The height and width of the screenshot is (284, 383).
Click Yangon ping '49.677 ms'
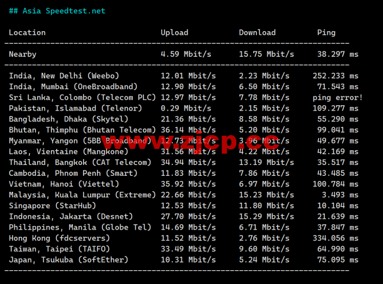(338, 141)
